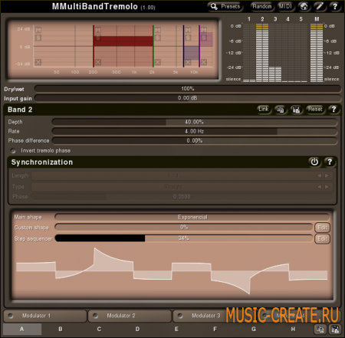
Task: Switch to preset slot D
Action: (138, 329)
